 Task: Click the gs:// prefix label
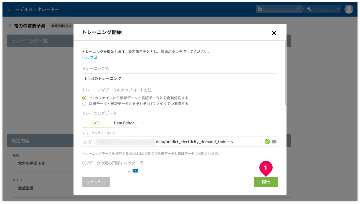[x=87, y=142]
